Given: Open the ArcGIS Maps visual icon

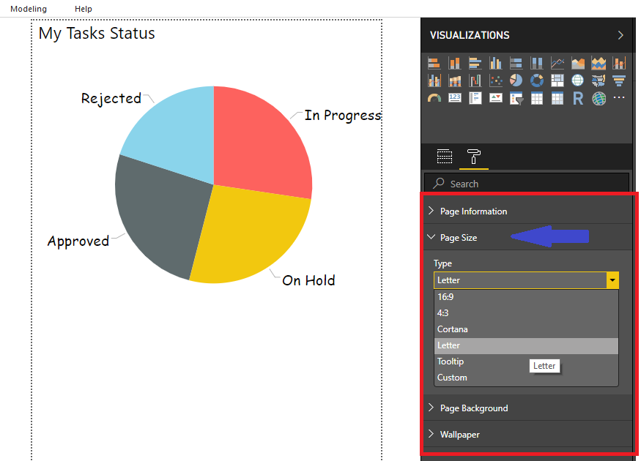Looking at the screenshot, I should [x=597, y=97].
